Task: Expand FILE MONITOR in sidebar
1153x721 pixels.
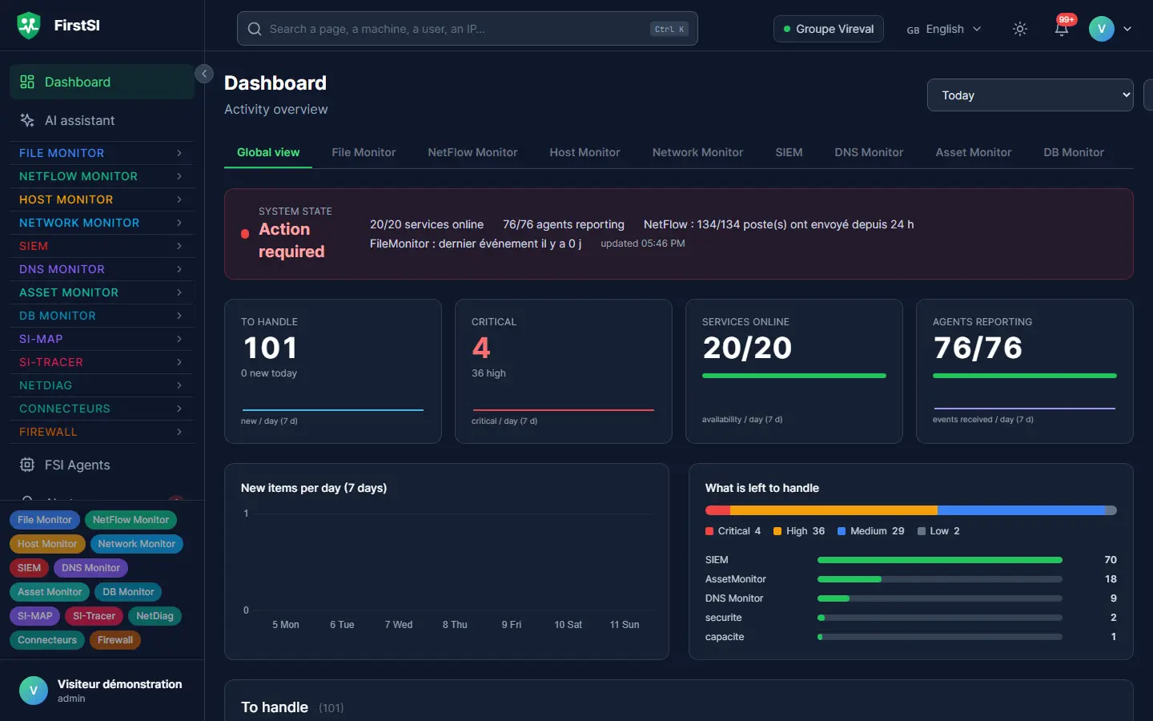Action: coord(101,153)
